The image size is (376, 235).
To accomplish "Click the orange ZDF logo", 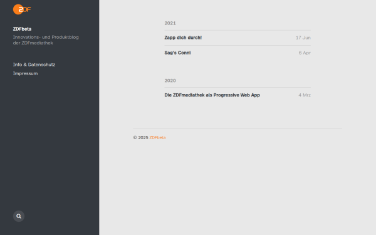I will (x=22, y=9).
